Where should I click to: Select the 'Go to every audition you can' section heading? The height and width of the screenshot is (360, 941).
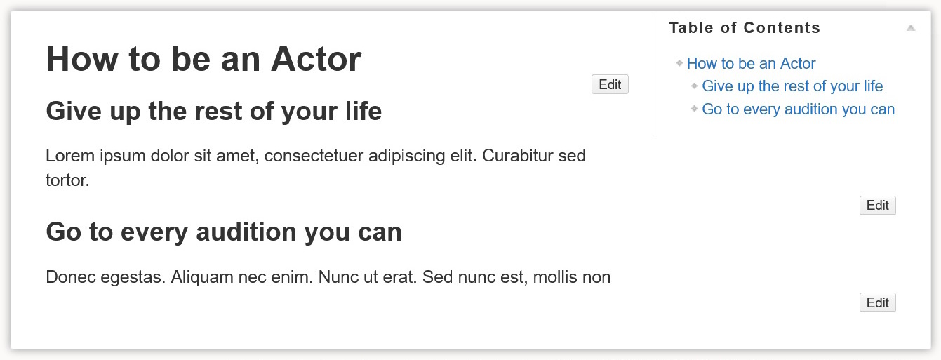pos(223,232)
